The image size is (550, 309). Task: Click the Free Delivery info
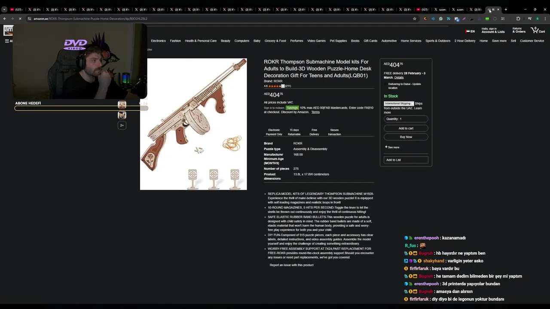pos(314,132)
